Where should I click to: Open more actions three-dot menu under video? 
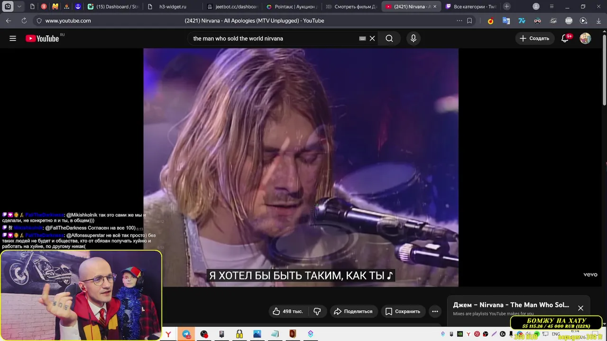click(x=435, y=311)
